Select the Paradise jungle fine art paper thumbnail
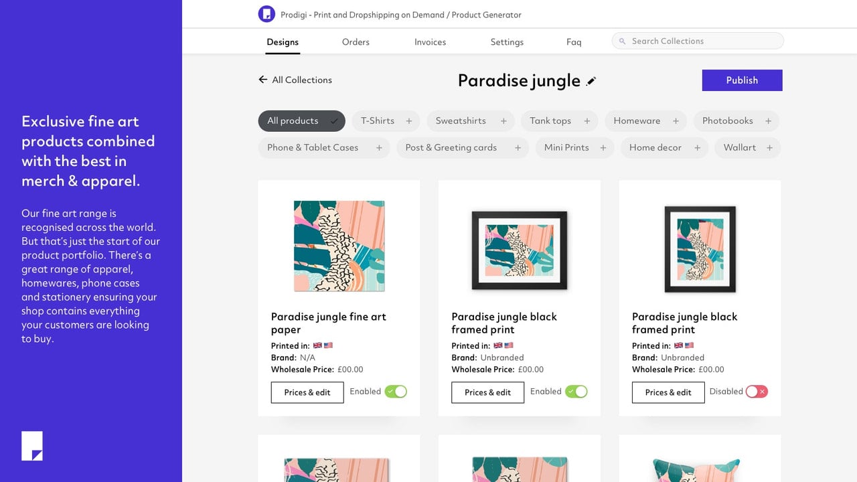Viewport: 857px width, 482px height. tap(339, 246)
